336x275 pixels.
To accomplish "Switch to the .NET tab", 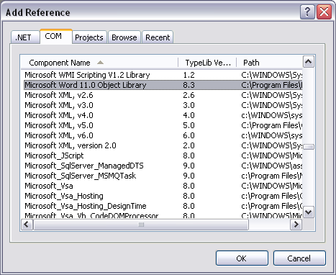I will click(25, 37).
